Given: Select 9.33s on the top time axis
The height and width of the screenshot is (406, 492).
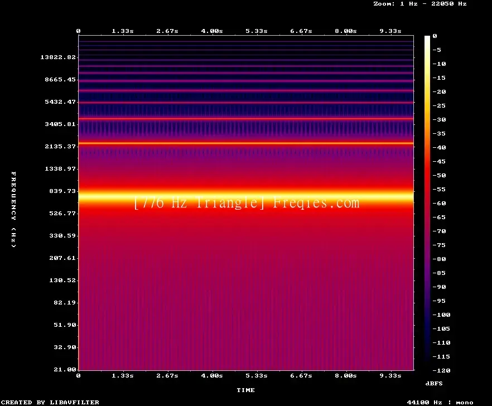Looking at the screenshot, I should click(390, 31).
